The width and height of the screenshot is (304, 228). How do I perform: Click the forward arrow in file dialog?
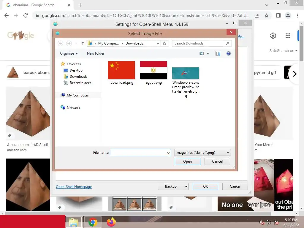pyautogui.click(x=69, y=43)
